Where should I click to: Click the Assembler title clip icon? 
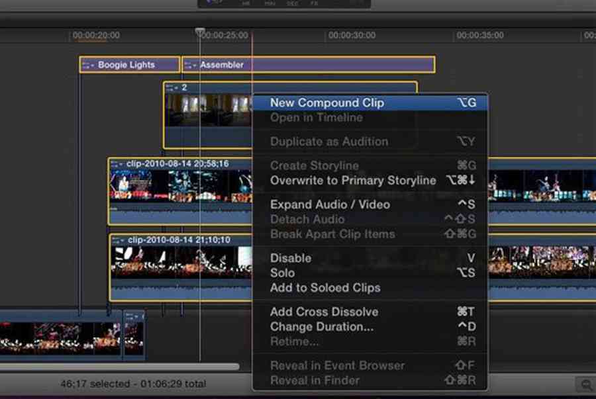189,65
